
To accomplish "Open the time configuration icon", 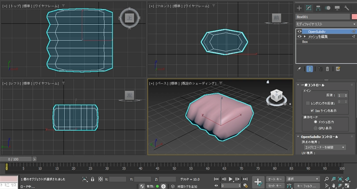I will pos(245,185).
